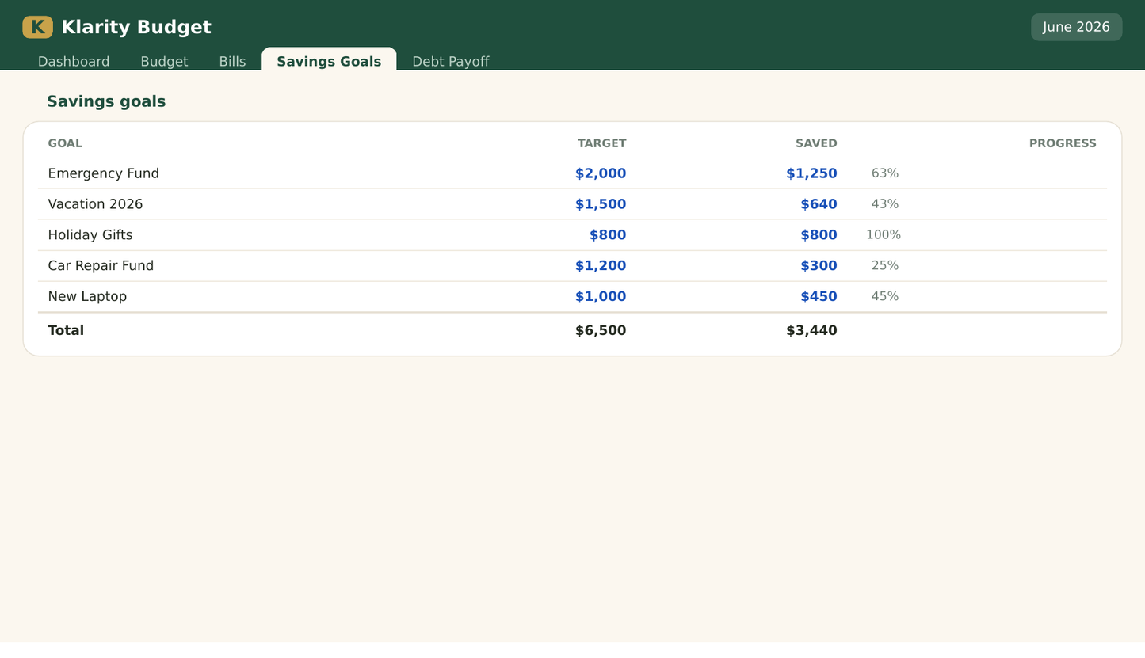Switch to the Dashboard tab
Image resolution: width=1145 pixels, height=658 pixels.
coord(74,61)
